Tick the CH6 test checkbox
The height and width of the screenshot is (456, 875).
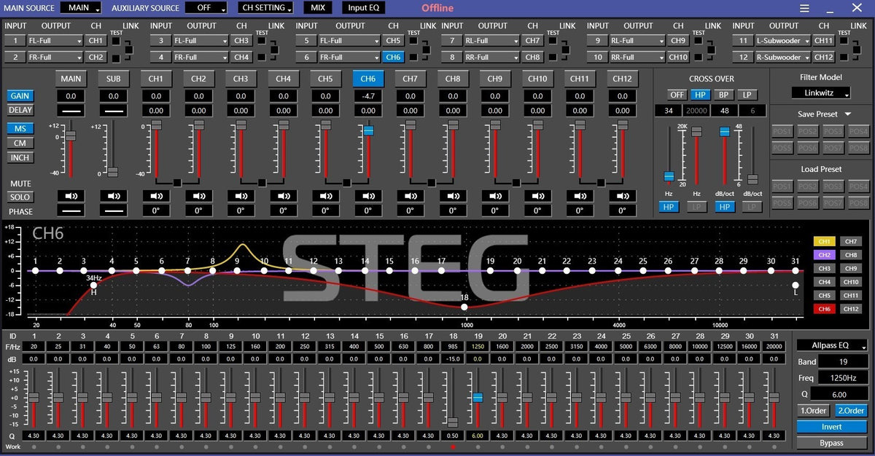(x=413, y=57)
